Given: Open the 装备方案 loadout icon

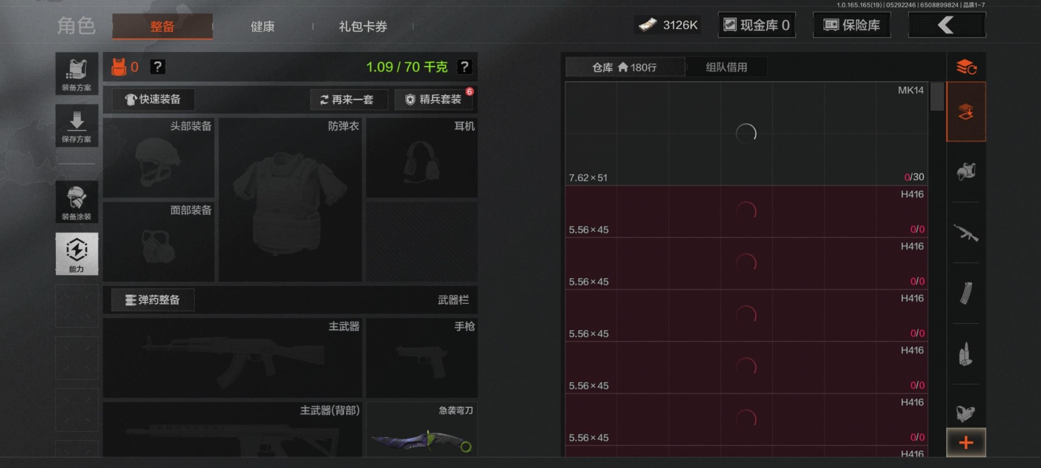Looking at the screenshot, I should tap(76, 74).
